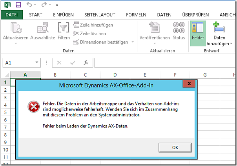Switch to the START tab
Viewport: 237px width, 166px height.
(x=36, y=15)
